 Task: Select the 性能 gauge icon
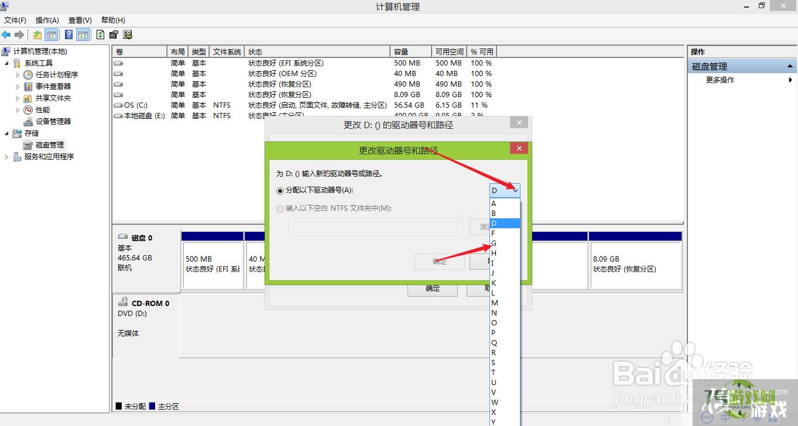tap(28, 110)
